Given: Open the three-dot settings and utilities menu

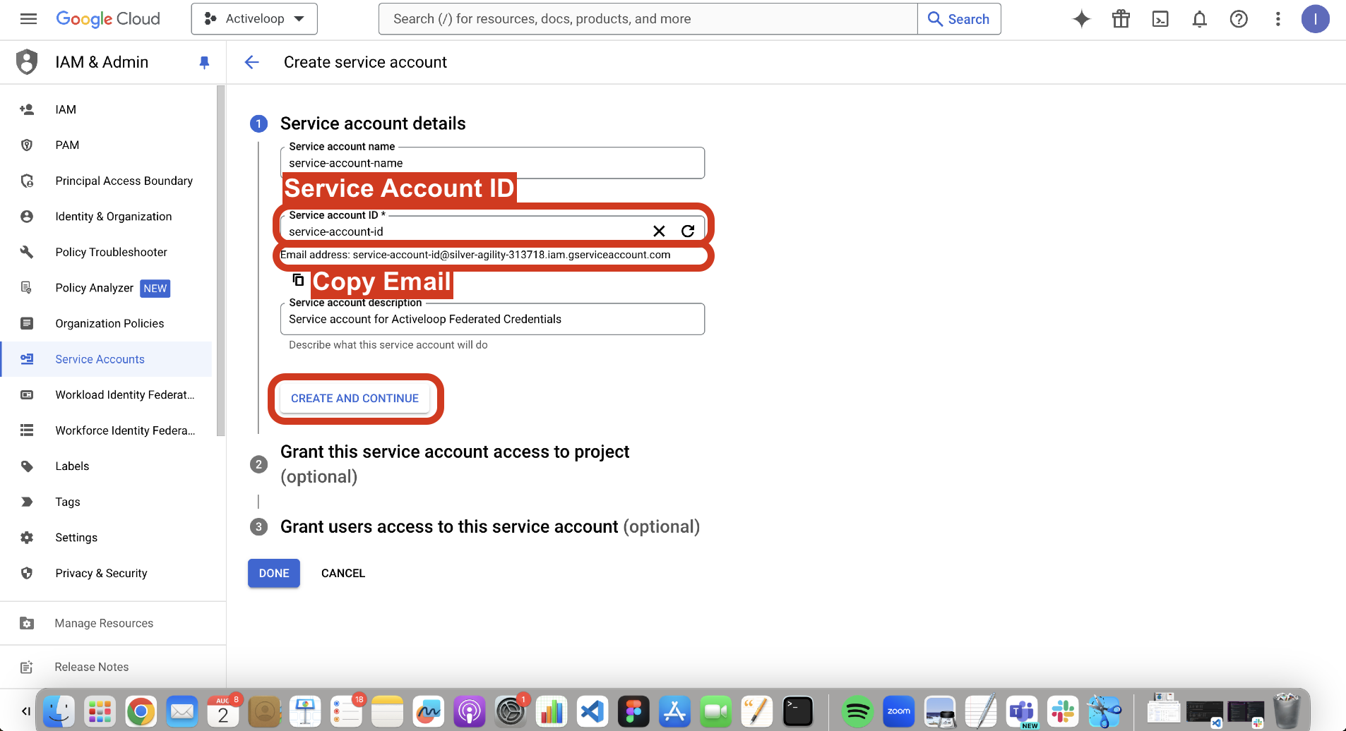Looking at the screenshot, I should point(1277,19).
